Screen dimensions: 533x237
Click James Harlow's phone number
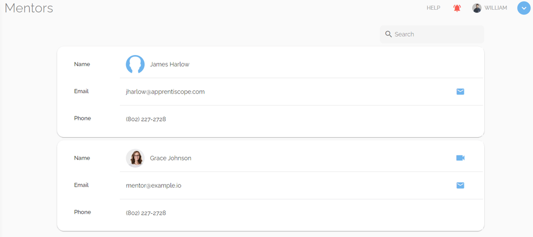pyautogui.click(x=146, y=119)
